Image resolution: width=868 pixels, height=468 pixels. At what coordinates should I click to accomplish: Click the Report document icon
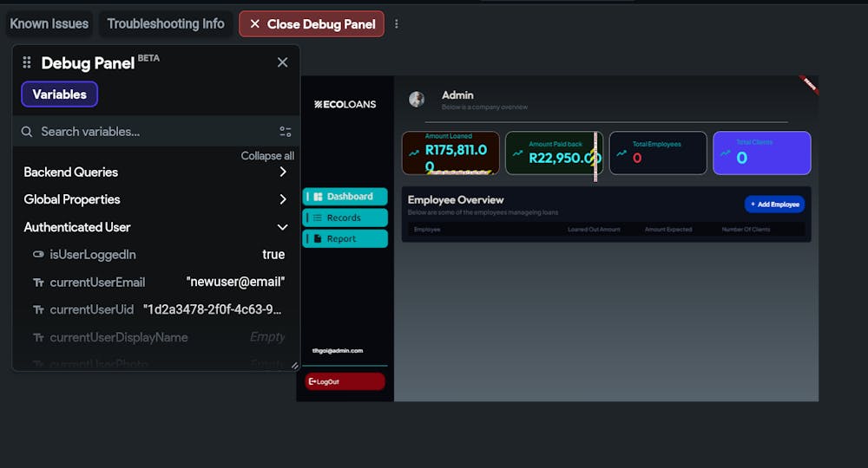pyautogui.click(x=318, y=238)
